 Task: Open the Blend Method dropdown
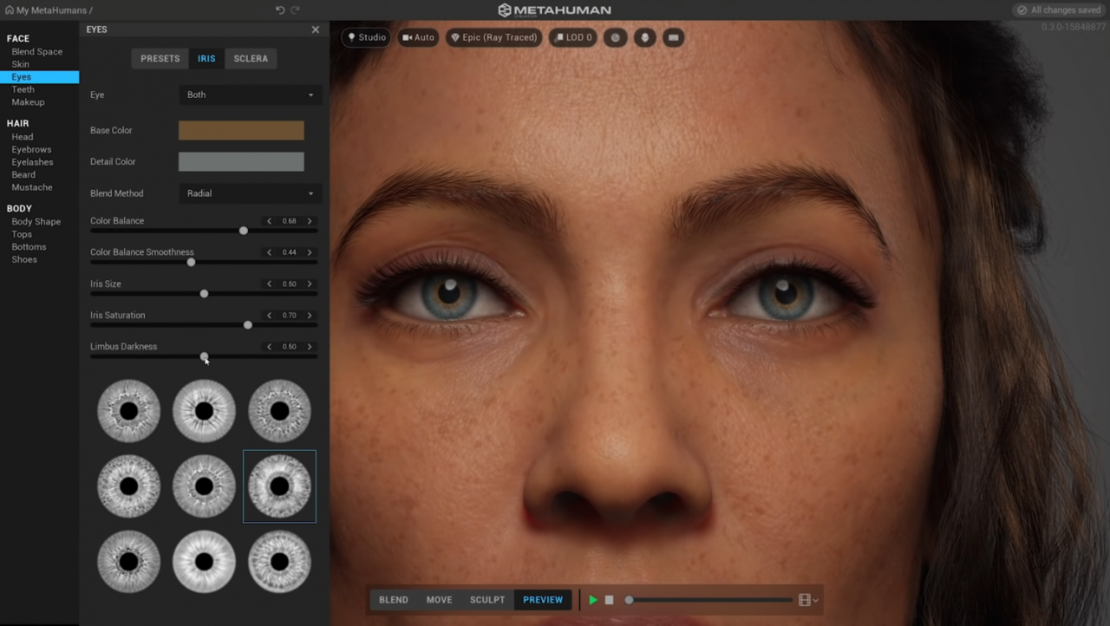click(x=250, y=193)
